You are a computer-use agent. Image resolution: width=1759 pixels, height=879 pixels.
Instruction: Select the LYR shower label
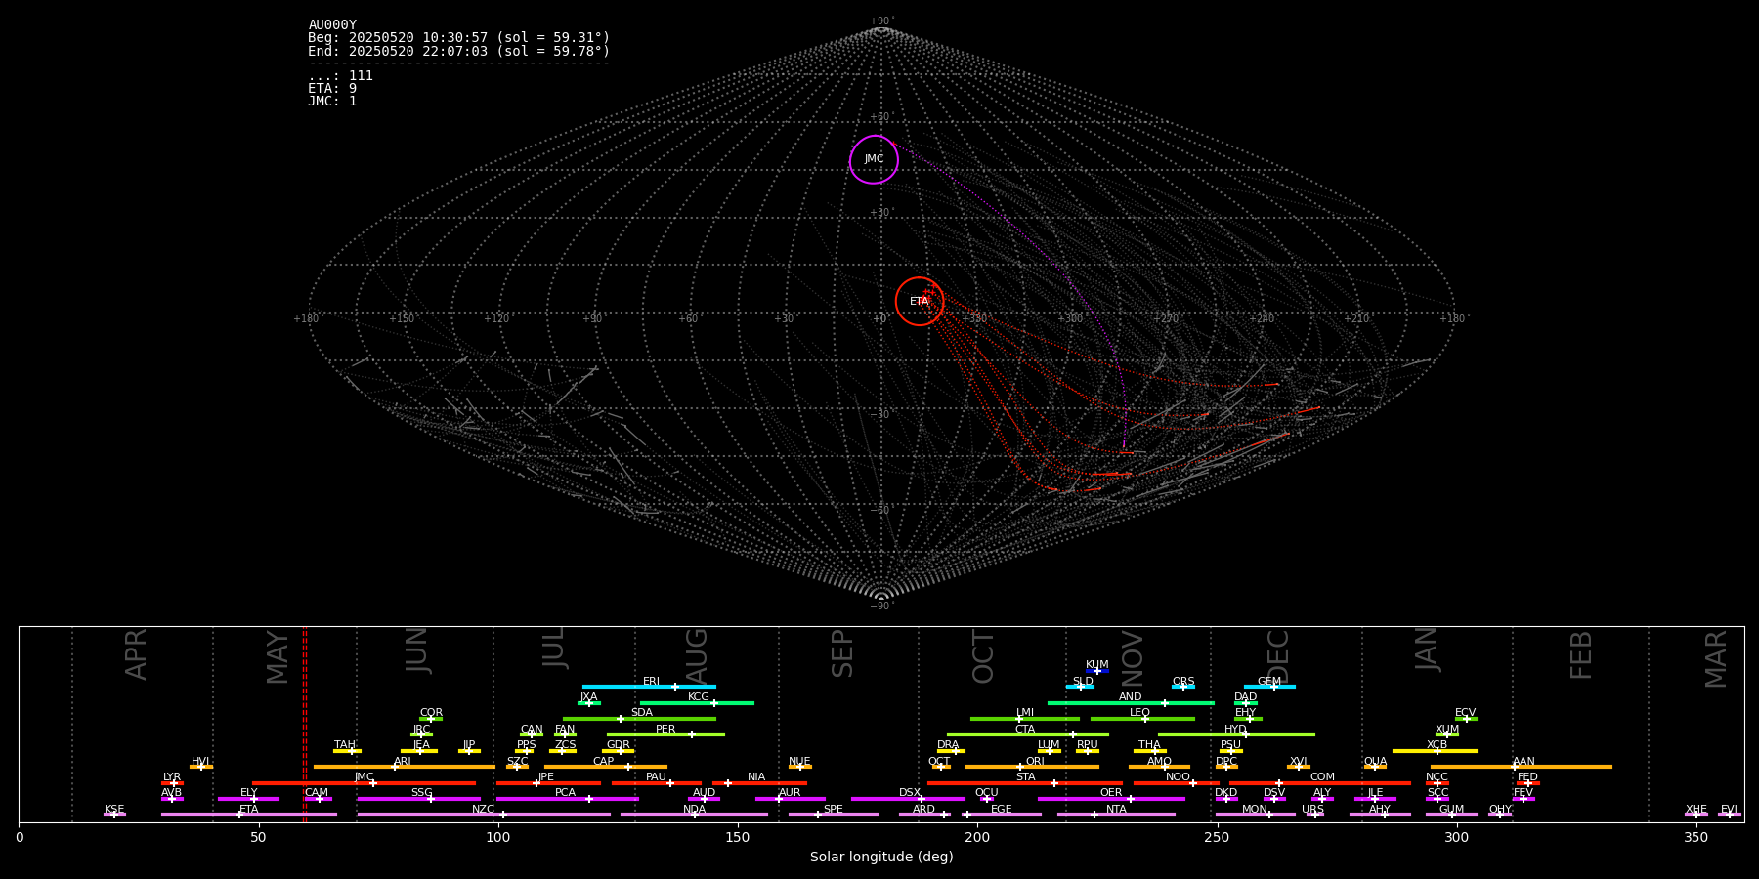point(172,777)
